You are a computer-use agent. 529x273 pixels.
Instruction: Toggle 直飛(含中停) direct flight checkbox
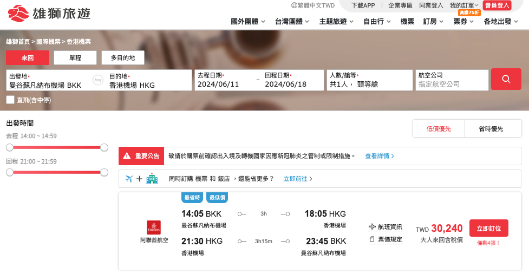(10, 100)
